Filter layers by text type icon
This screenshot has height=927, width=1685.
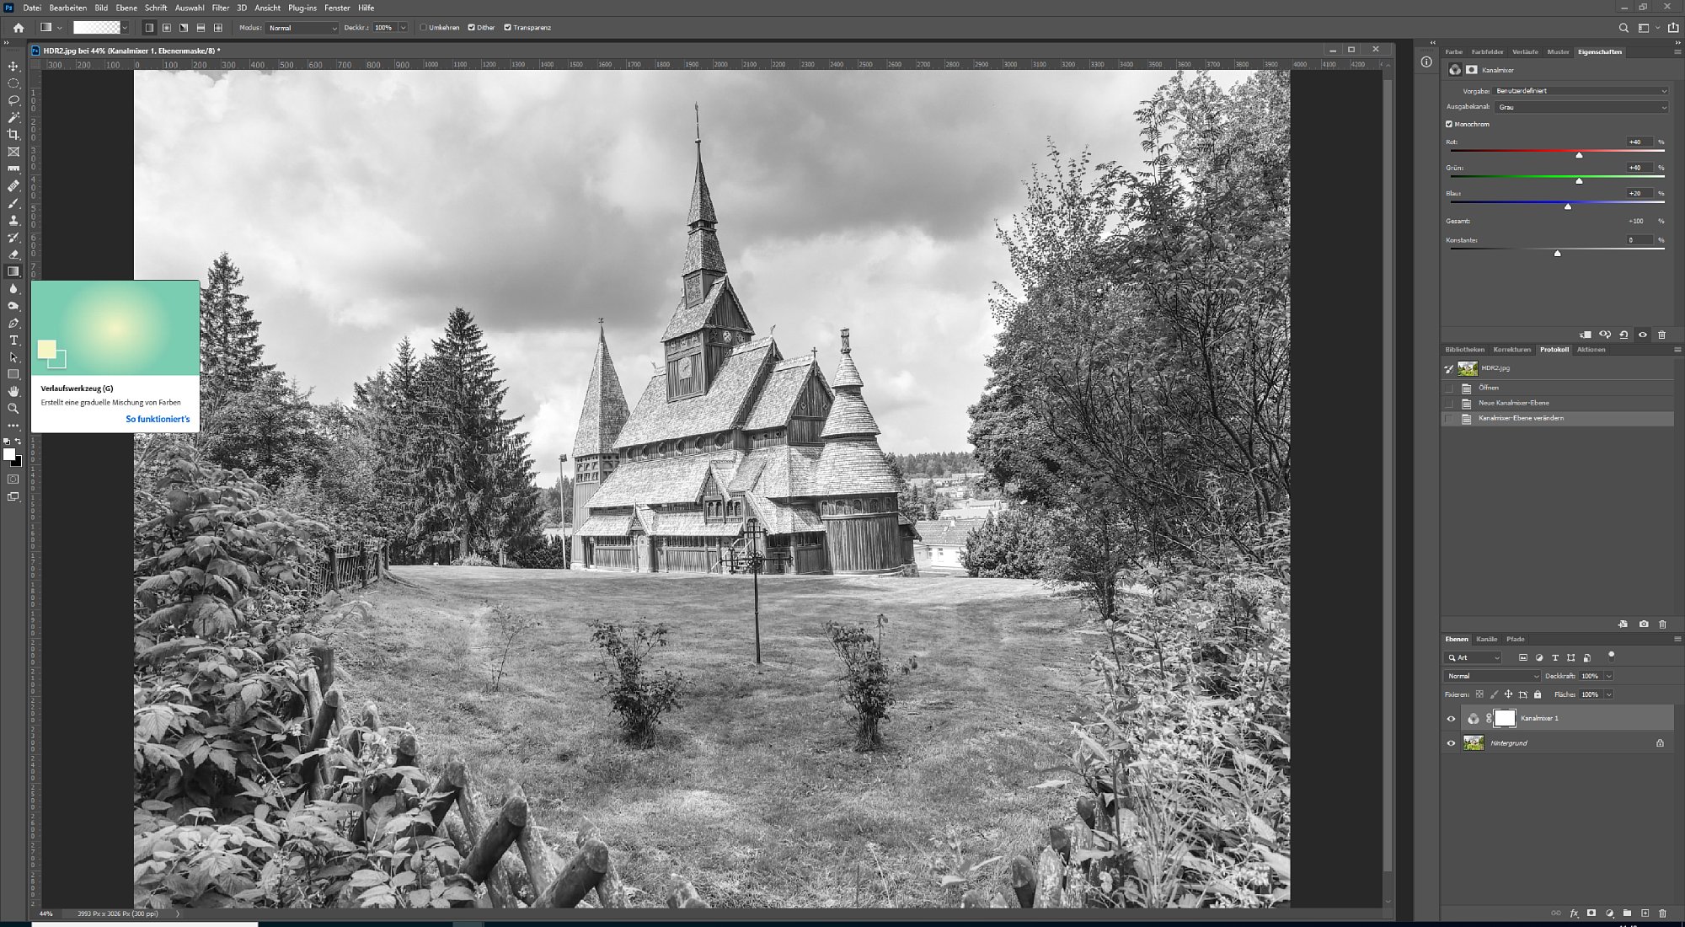pyautogui.click(x=1555, y=657)
